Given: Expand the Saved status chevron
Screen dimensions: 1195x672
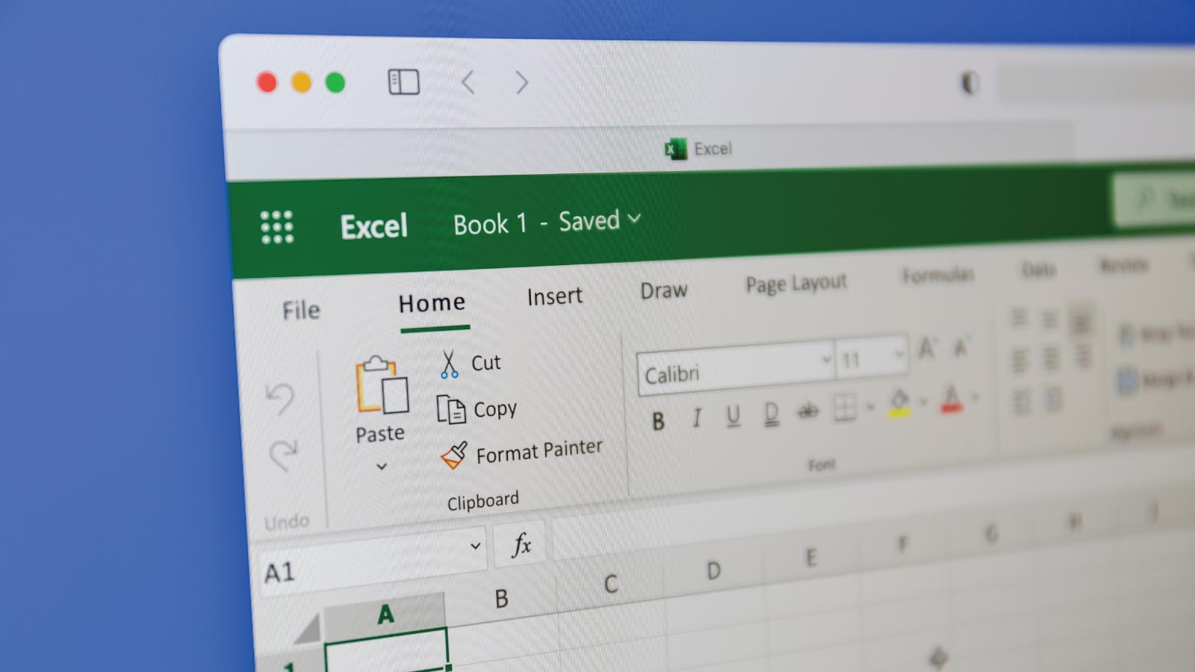Looking at the screenshot, I should coord(634,219).
